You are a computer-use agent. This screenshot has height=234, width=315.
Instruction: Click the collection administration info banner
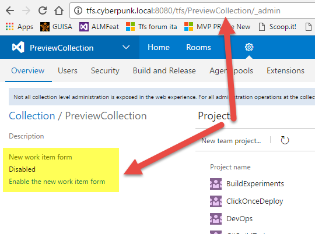162,97
